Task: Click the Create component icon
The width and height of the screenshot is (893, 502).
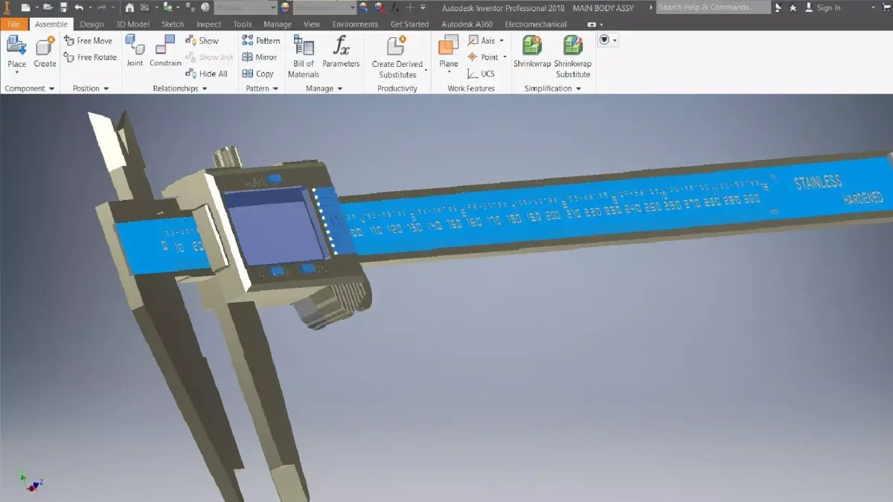Action: (x=45, y=46)
